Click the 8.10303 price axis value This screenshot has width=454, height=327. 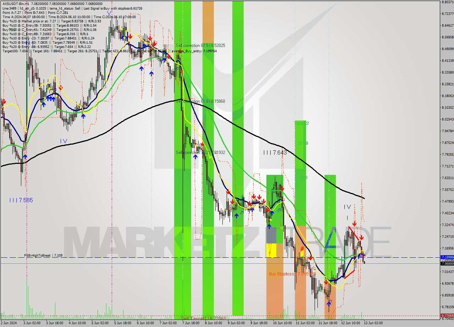pos(448,107)
